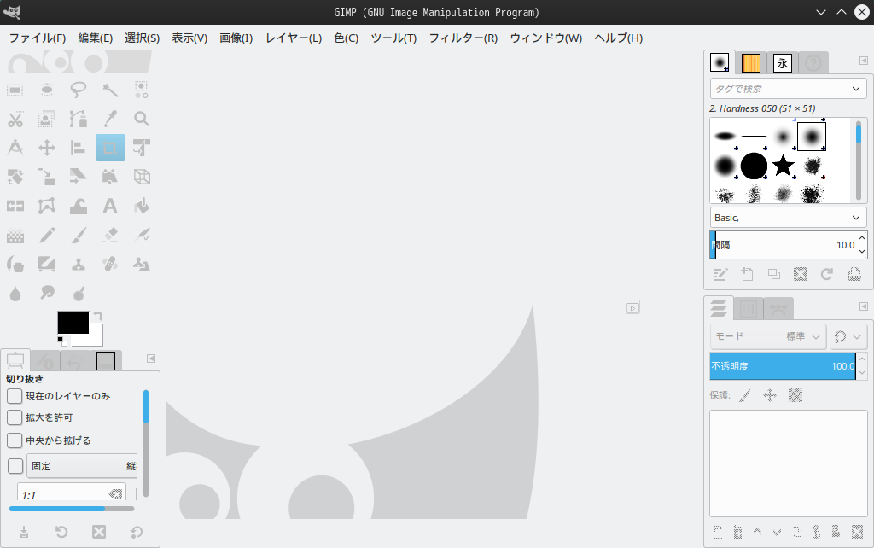Viewport: 874px width, 548px height.
Task: Select the Text tool
Action: (110, 207)
